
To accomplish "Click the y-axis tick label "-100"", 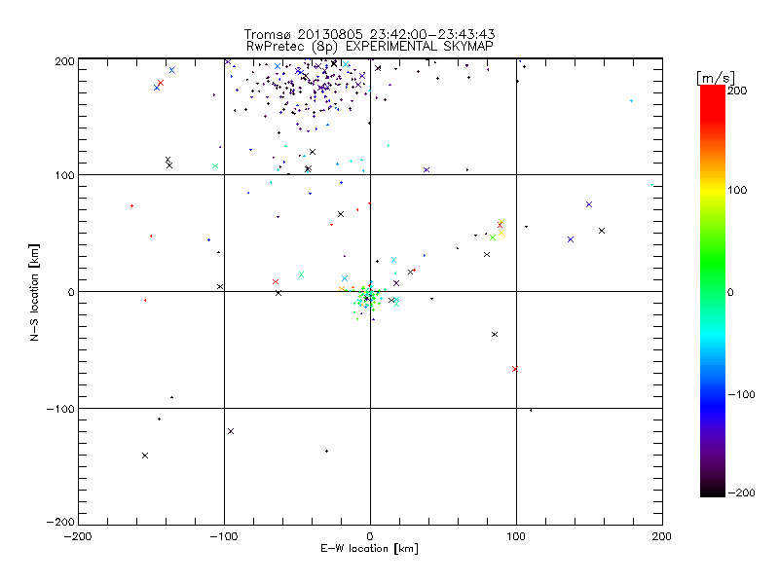I will (x=61, y=409).
